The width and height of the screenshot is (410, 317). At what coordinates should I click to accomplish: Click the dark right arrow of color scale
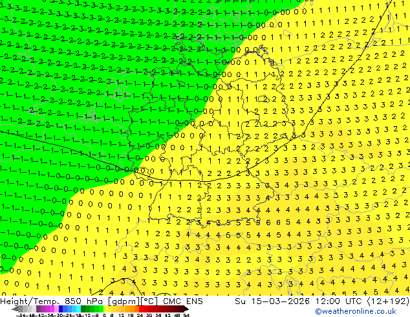pyautogui.click(x=186, y=309)
